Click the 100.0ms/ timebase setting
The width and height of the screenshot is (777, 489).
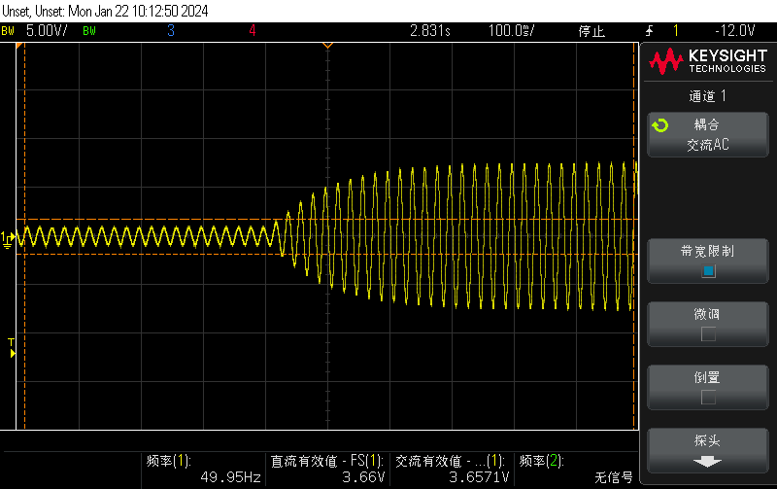pyautogui.click(x=512, y=31)
